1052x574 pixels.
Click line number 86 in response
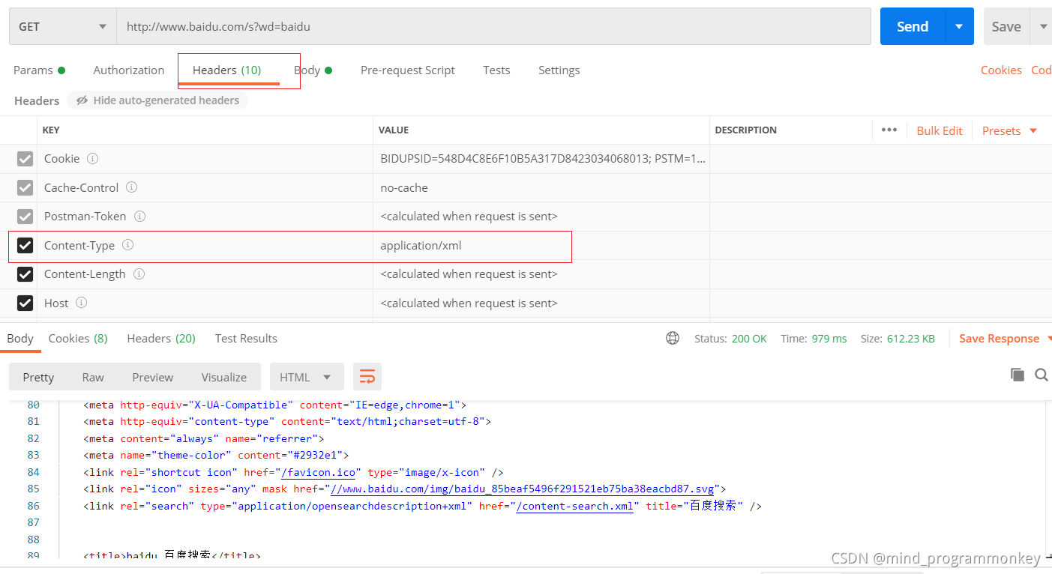point(33,506)
